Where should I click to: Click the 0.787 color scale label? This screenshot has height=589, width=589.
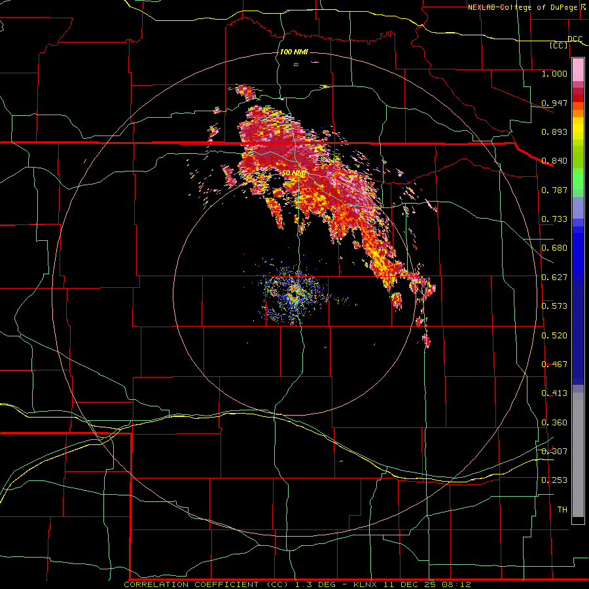(554, 190)
